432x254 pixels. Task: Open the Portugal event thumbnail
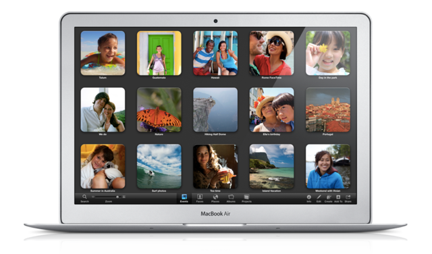click(328, 109)
